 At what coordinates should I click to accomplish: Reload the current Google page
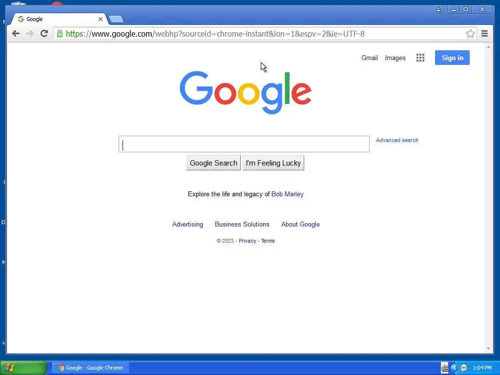click(x=44, y=34)
